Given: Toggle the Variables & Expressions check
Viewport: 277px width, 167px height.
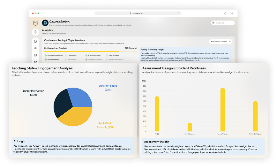Looking at the screenshot, I should click(x=45, y=55).
